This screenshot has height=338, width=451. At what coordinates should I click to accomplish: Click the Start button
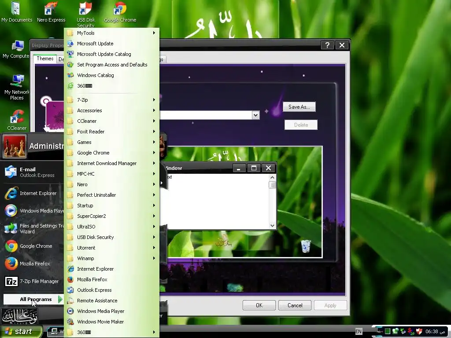(21, 331)
